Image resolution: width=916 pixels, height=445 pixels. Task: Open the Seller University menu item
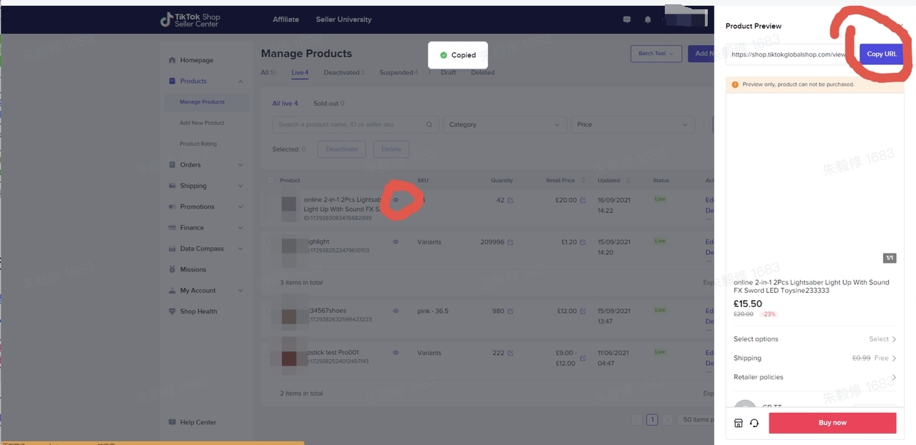click(x=344, y=19)
